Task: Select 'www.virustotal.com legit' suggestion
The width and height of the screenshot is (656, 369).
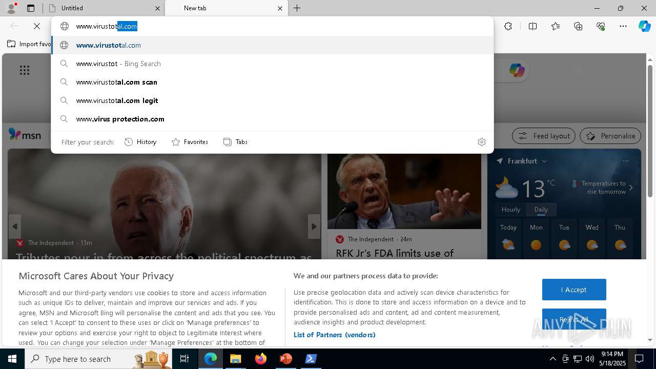Action: [x=272, y=100]
